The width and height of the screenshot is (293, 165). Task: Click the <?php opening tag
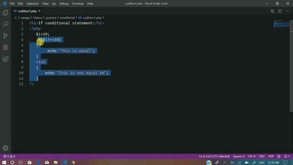click(x=35, y=28)
